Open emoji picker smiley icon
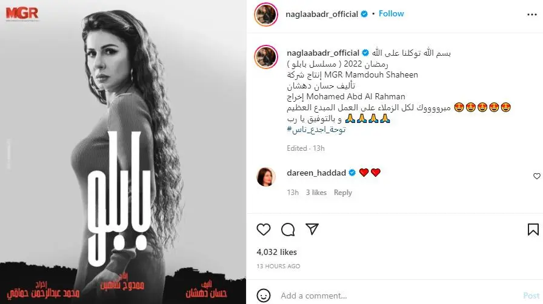Screen dimensions: 543x304 tap(264, 296)
